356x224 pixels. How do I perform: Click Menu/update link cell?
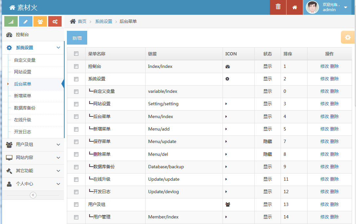pyautogui.click(x=162, y=142)
